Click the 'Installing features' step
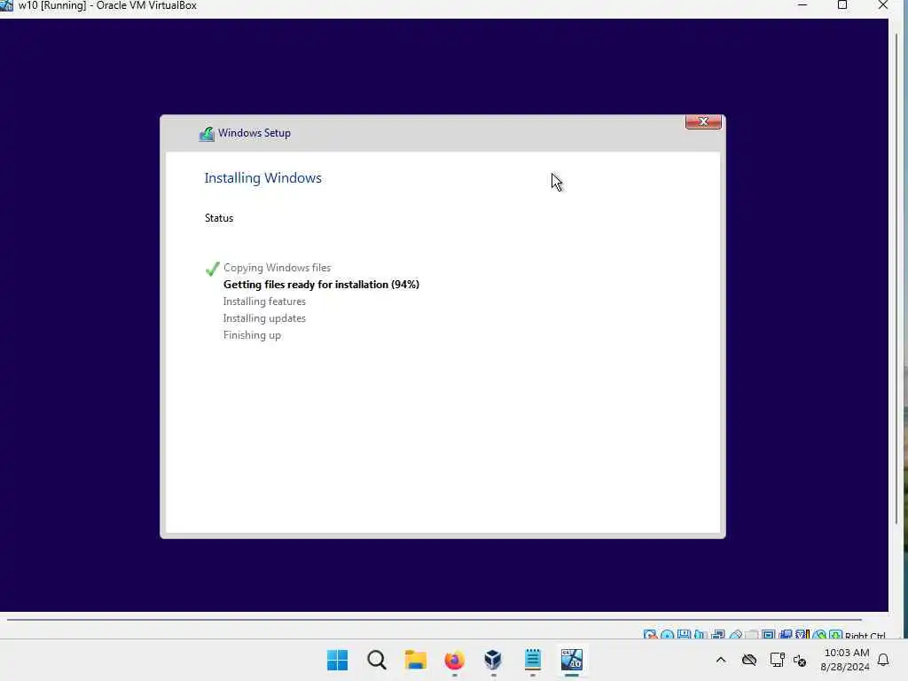This screenshot has height=681, width=908. pyautogui.click(x=264, y=301)
